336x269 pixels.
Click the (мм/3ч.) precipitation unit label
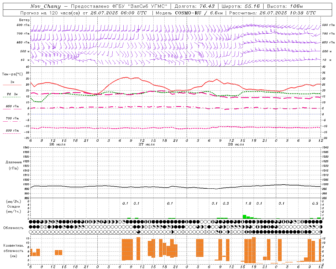pos(14,201)
